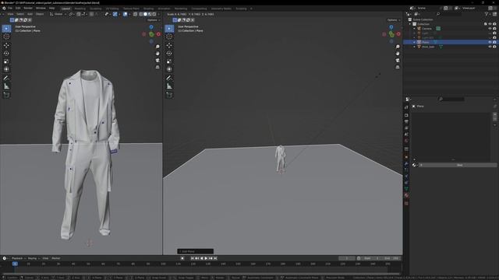Activate Select Box tool in left viewport
The width and height of the screenshot is (499, 280).
click(x=6, y=29)
